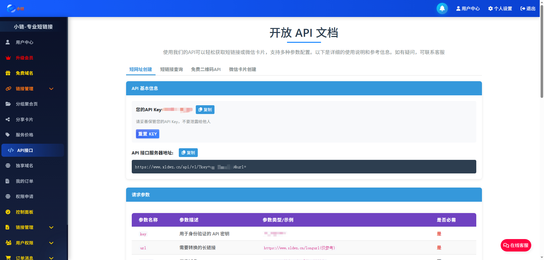Open the 服务价格 sidebar item
The height and width of the screenshot is (260, 544).
click(x=25, y=135)
